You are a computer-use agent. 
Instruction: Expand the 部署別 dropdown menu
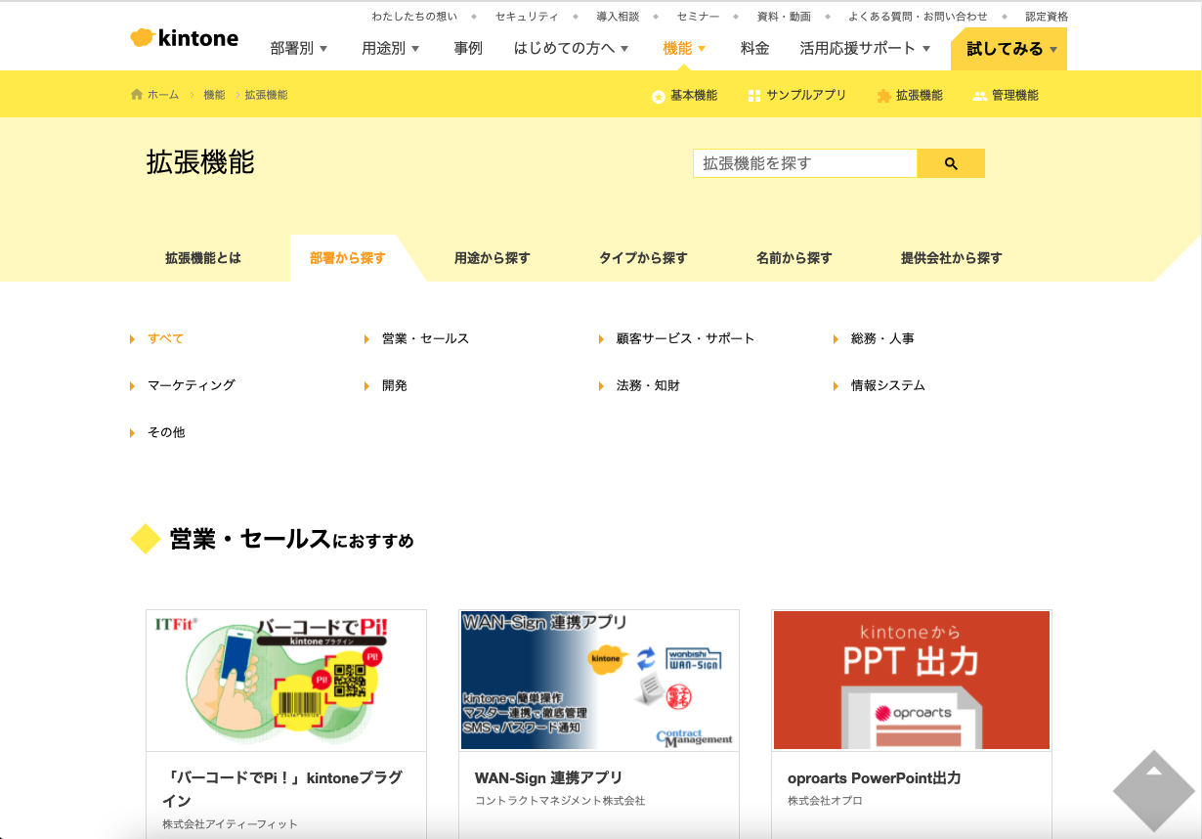point(299,48)
